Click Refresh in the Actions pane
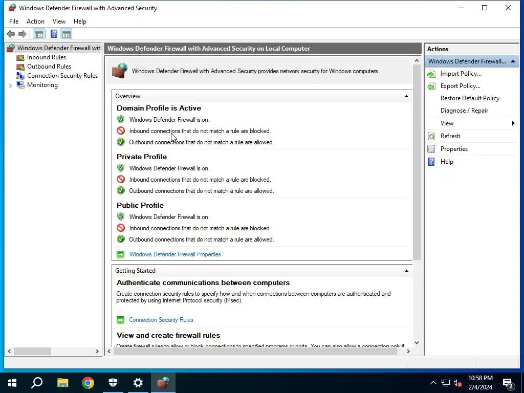524x393 pixels. [x=450, y=136]
